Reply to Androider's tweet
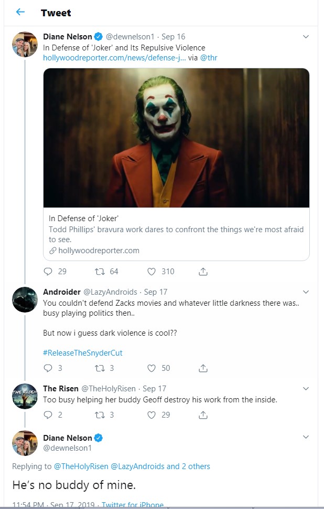Screen dimensions: 324x509 tap(48, 368)
